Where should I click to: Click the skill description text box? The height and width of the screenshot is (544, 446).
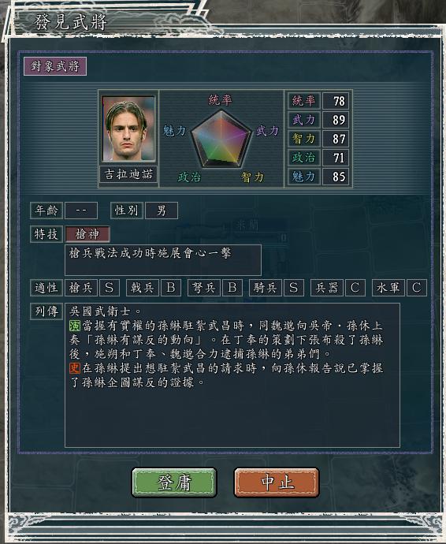[163, 260]
